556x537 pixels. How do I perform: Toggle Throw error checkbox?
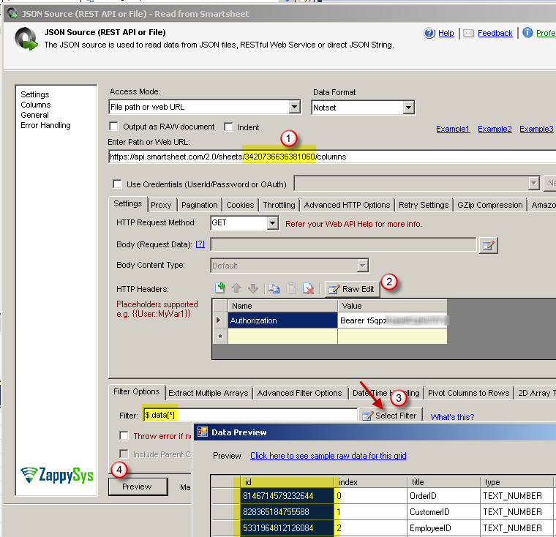(124, 435)
